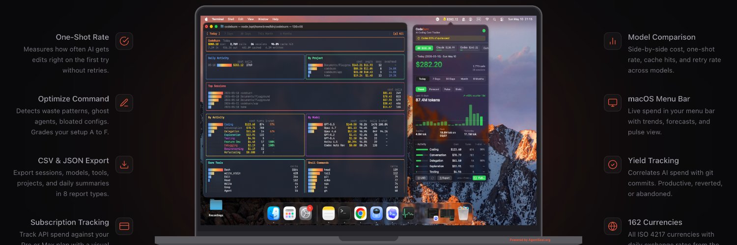Click the Top Sessions panel heading
This screenshot has height=245, width=737.
tap(217, 86)
